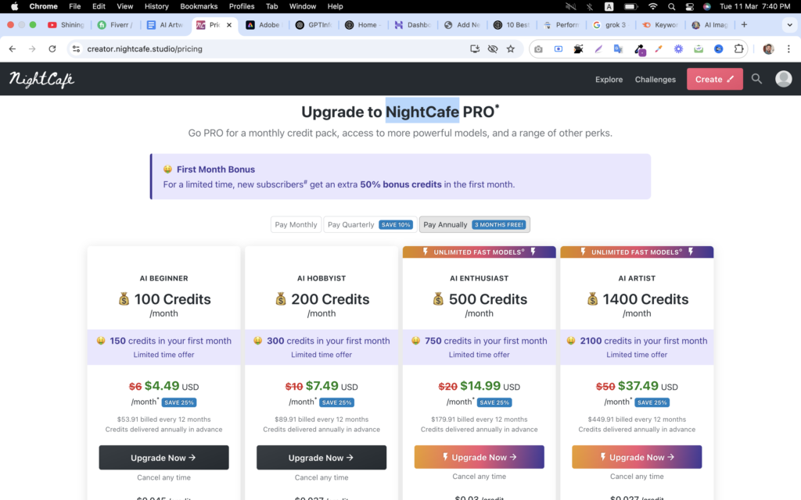Switch to the grok 3 tab

610,25
